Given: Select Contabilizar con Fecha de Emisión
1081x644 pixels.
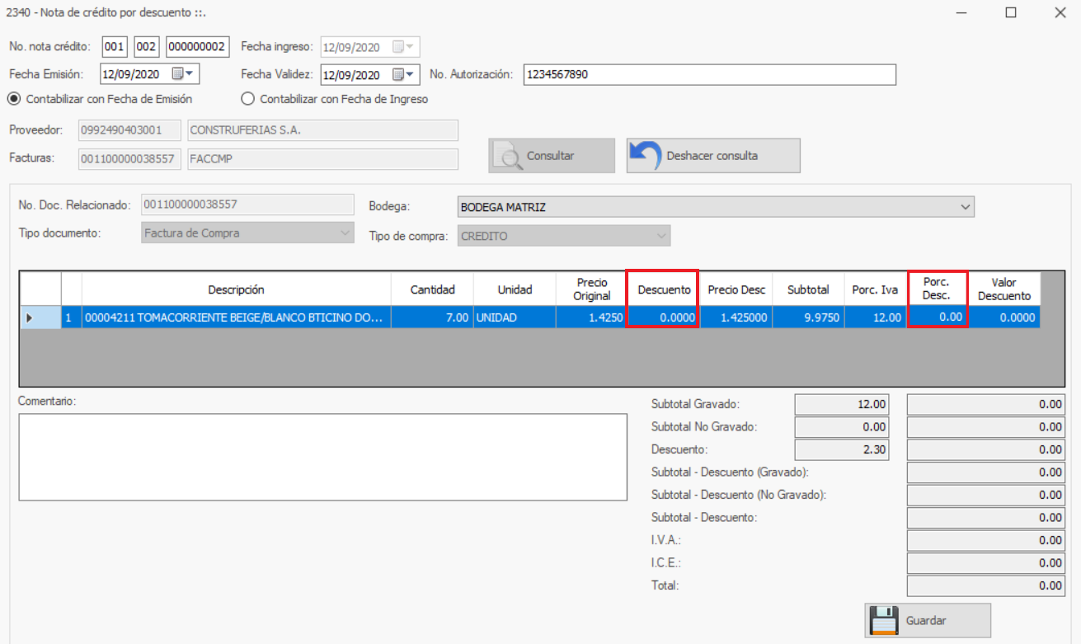Looking at the screenshot, I should pos(14,99).
